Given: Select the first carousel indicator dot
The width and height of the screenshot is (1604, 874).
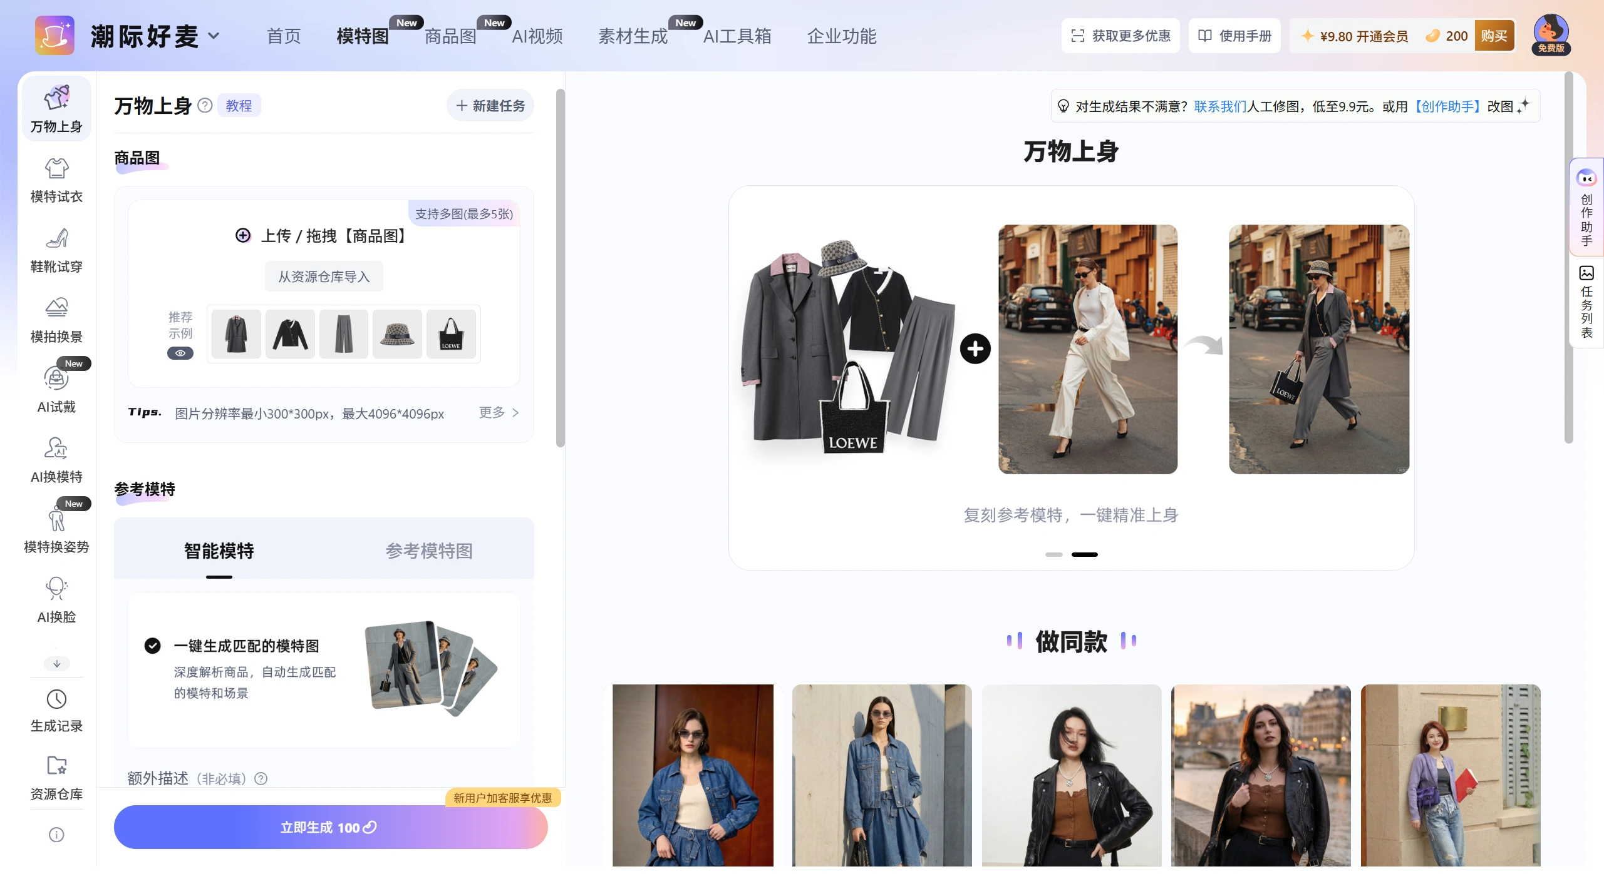Looking at the screenshot, I should 1054,554.
